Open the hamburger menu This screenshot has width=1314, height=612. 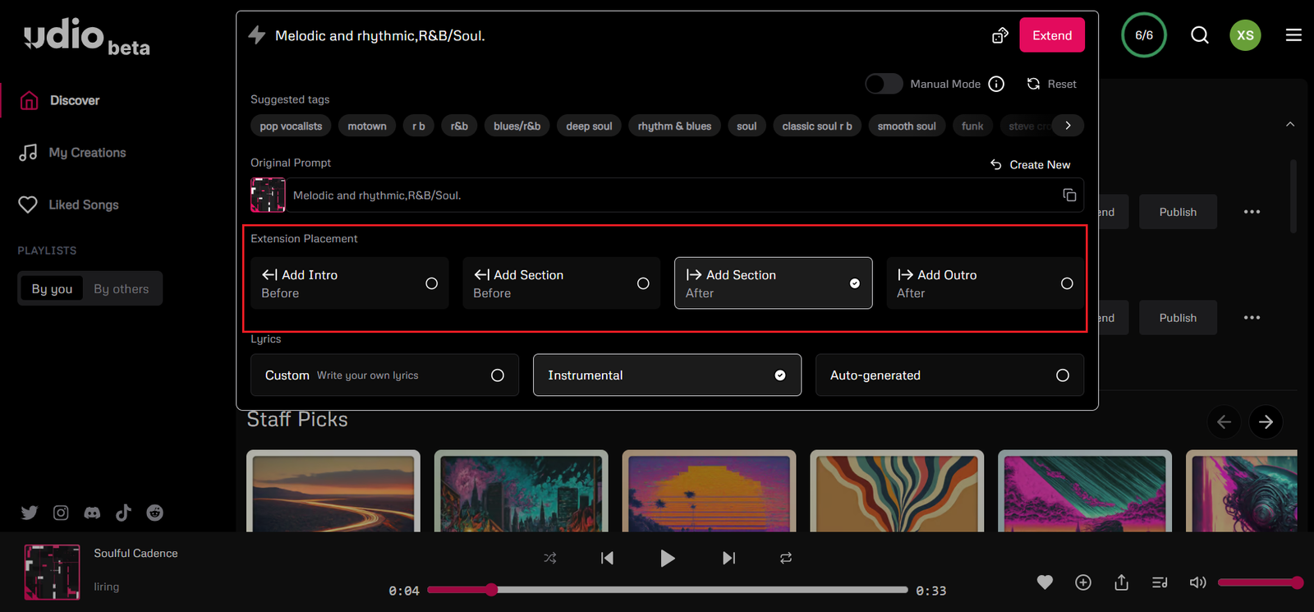1293,35
